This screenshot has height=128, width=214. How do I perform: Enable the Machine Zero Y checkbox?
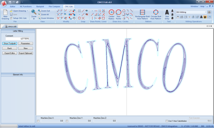67,121
